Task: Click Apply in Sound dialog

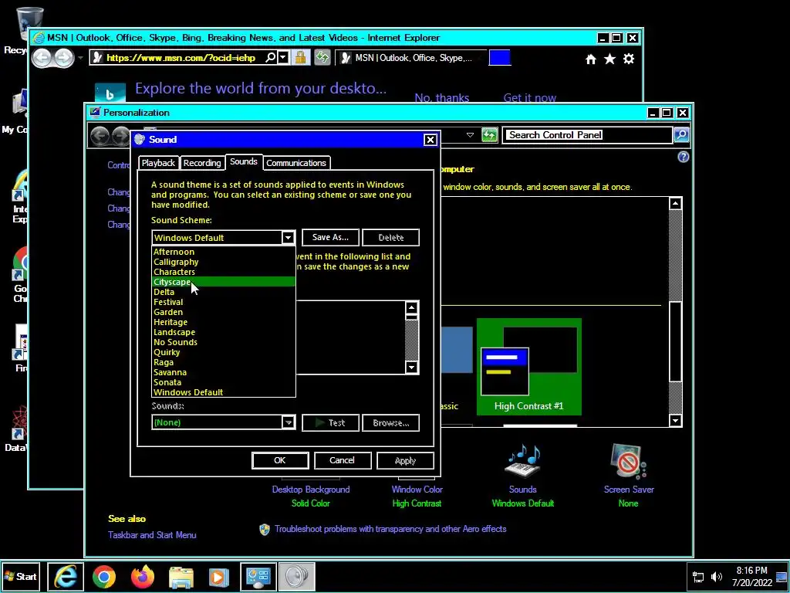Action: (405, 460)
